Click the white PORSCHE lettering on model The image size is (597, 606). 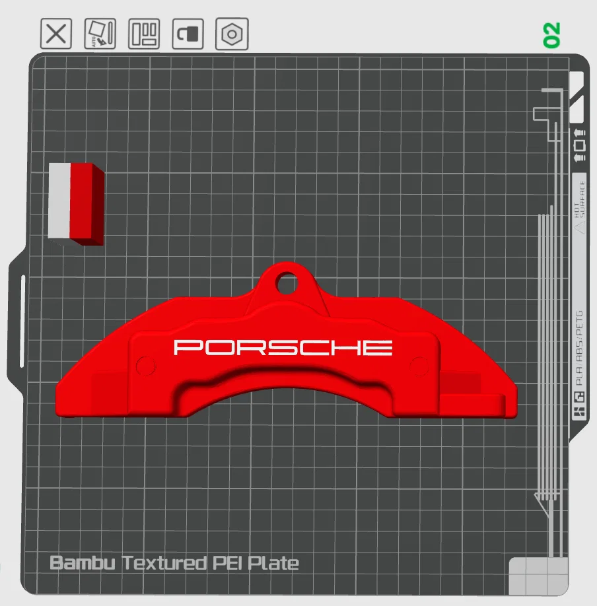coord(283,347)
